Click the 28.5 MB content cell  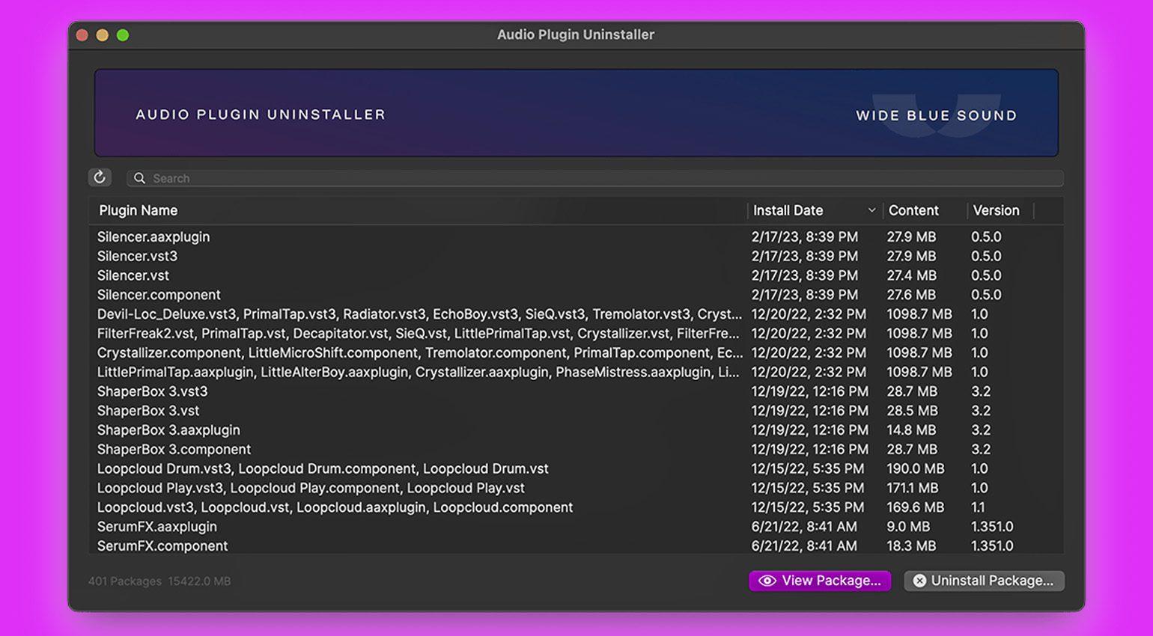coord(912,411)
